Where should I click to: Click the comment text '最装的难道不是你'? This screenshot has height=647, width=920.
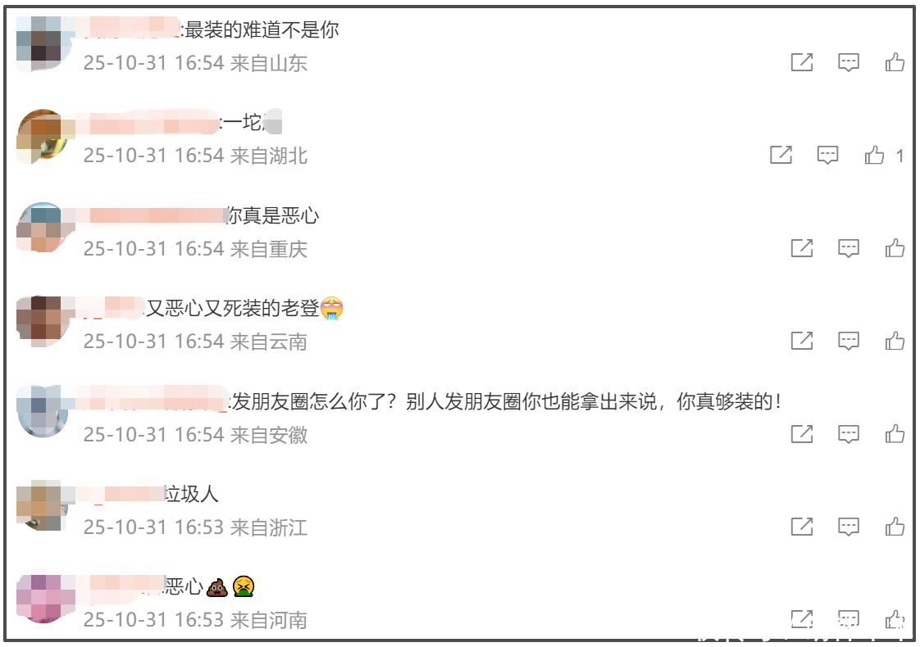262,29
